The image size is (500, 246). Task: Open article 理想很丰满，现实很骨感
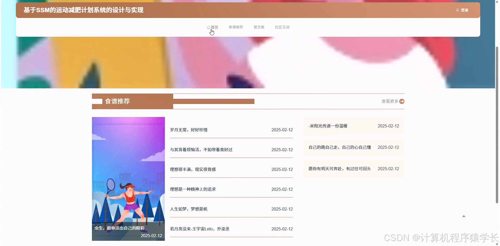[193, 169]
